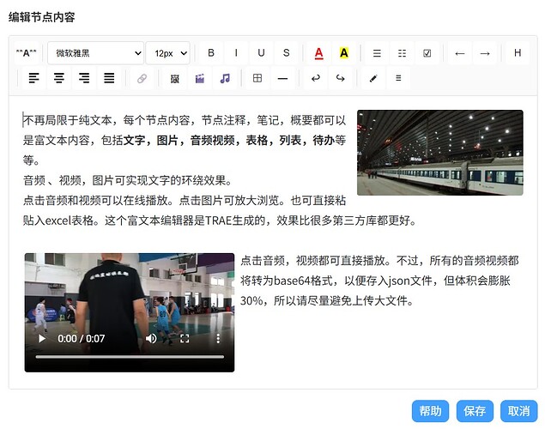Undo the last edit with the arrow icon

pyautogui.click(x=316, y=78)
